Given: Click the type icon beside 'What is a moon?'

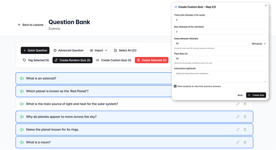Looking at the screenshot, I should tap(22, 142).
